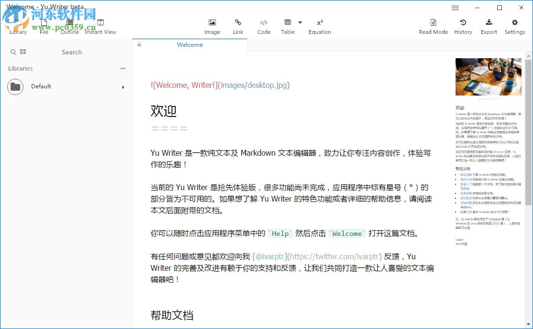Open the Table dropdown arrow
The height and width of the screenshot is (329, 533).
click(301, 22)
